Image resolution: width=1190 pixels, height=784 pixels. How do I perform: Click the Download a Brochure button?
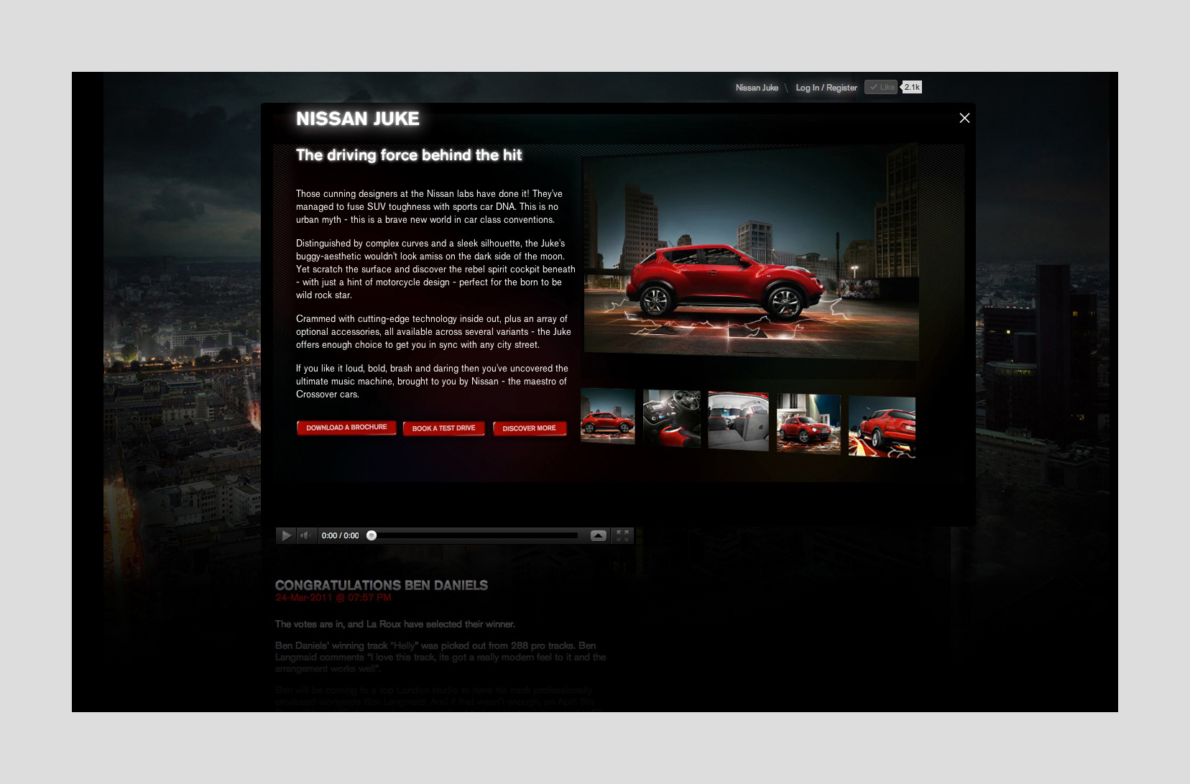click(x=346, y=428)
